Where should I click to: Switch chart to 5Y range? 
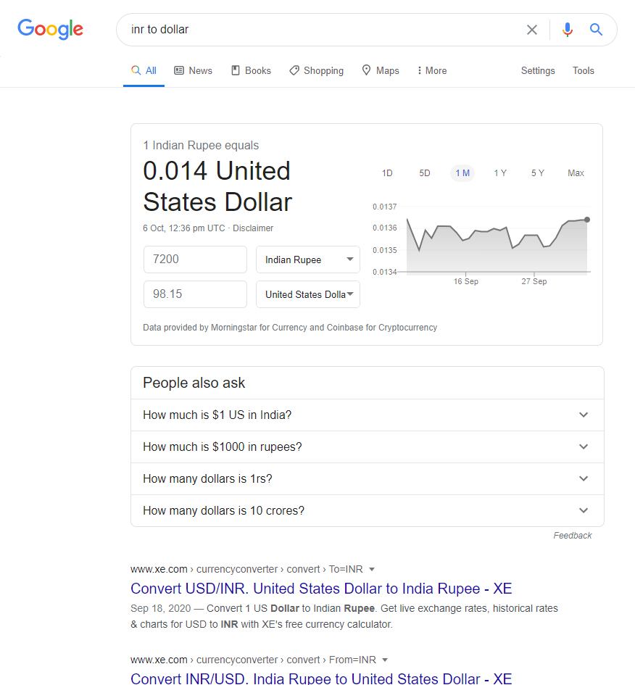click(537, 173)
